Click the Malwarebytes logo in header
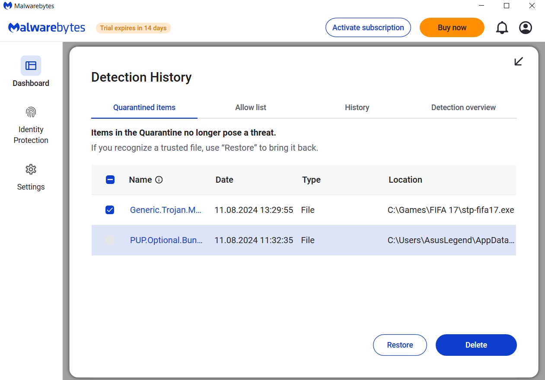Screen dimensions: 545x380 point(47,28)
